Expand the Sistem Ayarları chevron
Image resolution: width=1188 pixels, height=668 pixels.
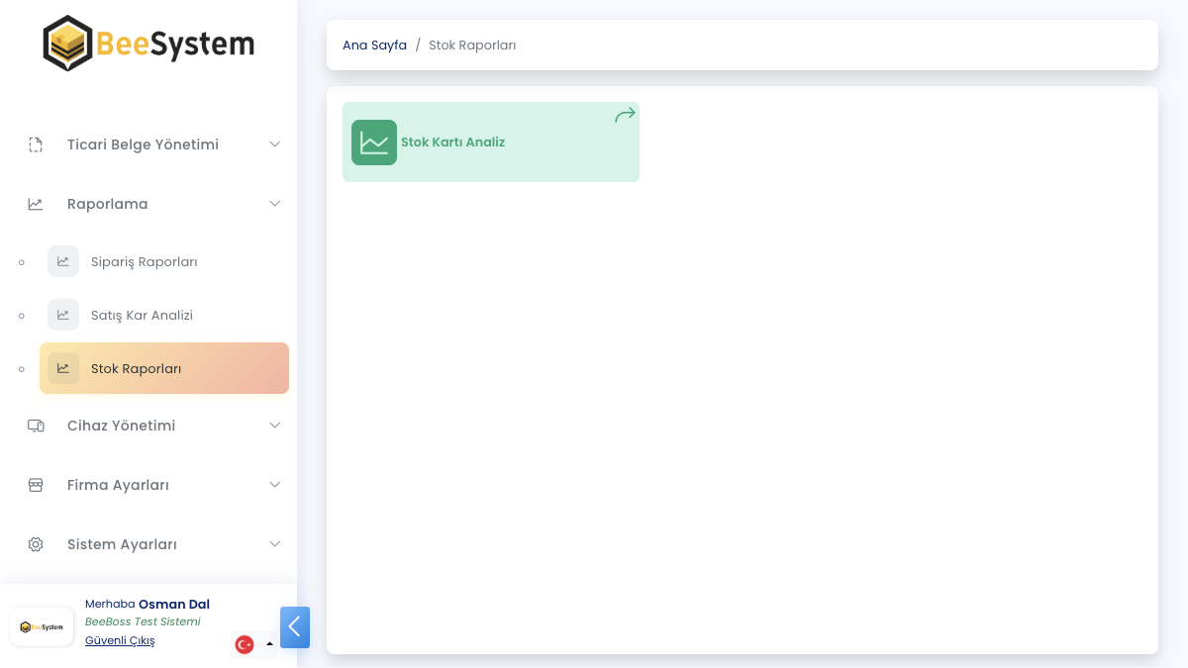275,544
